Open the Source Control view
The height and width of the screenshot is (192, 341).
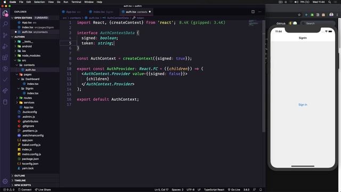pyautogui.click(x=5, y=35)
